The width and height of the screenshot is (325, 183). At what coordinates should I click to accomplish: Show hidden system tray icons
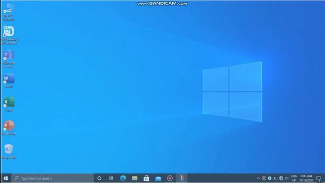pos(258,178)
